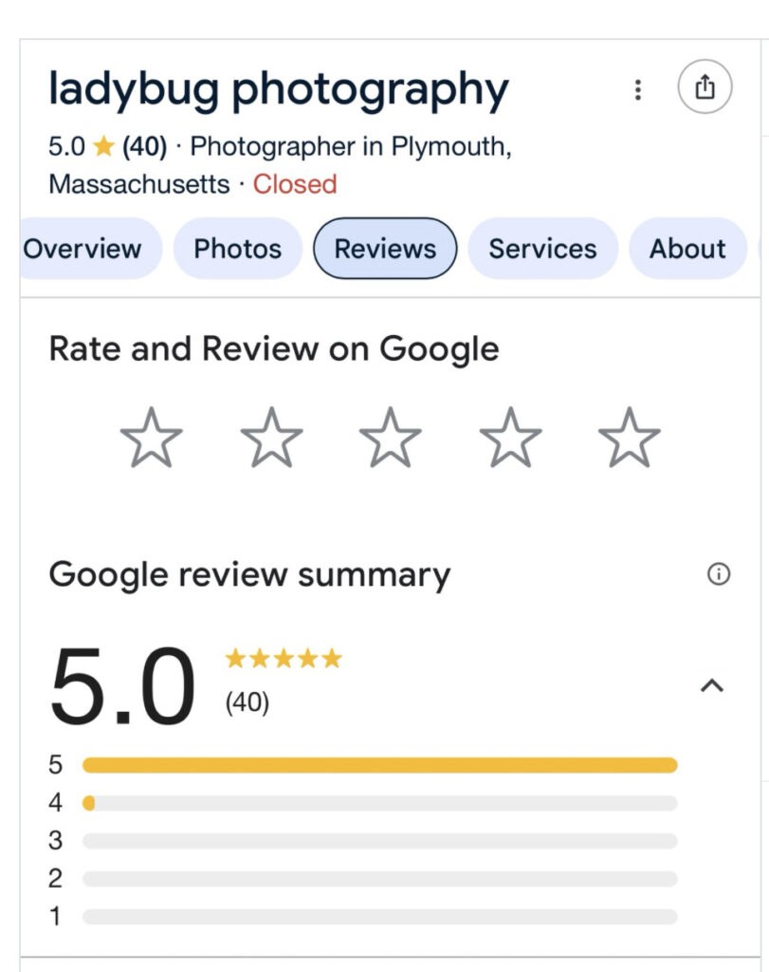Screen dimensions: 769x972
Task: Rate one star on Google
Action: [x=152, y=438]
